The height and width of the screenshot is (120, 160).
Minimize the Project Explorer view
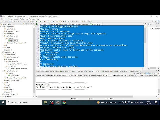32,24
